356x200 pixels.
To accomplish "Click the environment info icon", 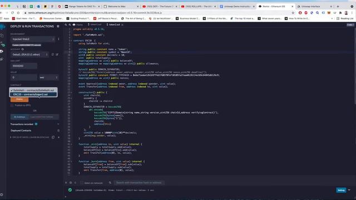I will (x=58, y=39).
